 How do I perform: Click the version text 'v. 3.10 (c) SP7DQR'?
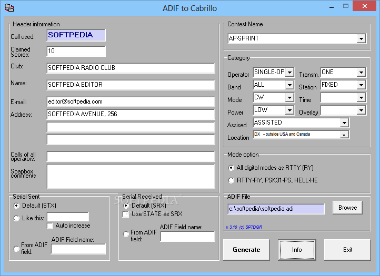tap(244, 227)
